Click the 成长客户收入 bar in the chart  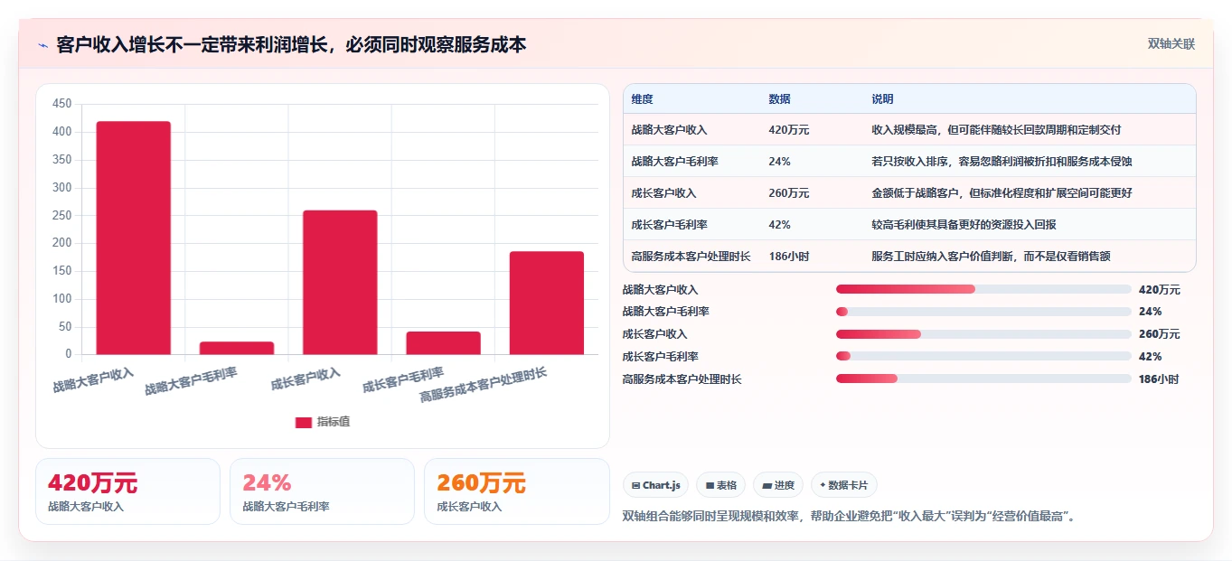[340, 282]
